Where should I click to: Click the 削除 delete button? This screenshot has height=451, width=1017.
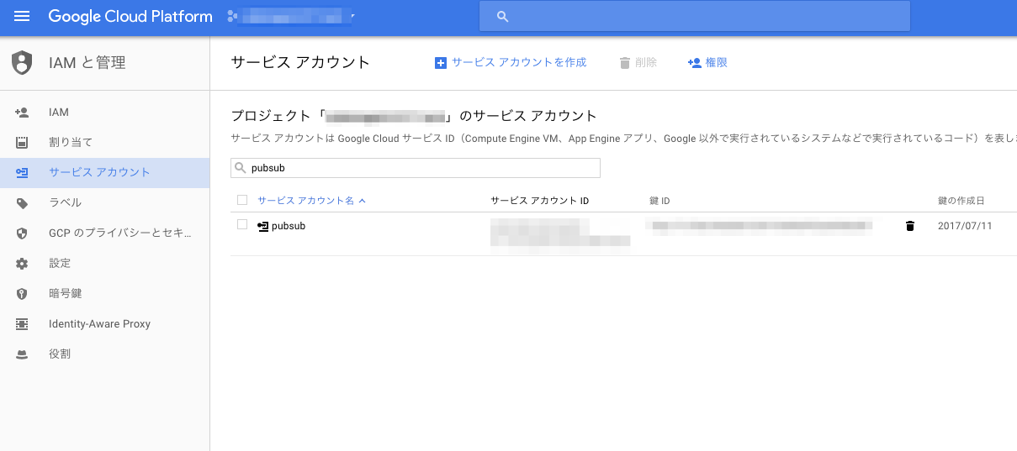click(x=638, y=63)
